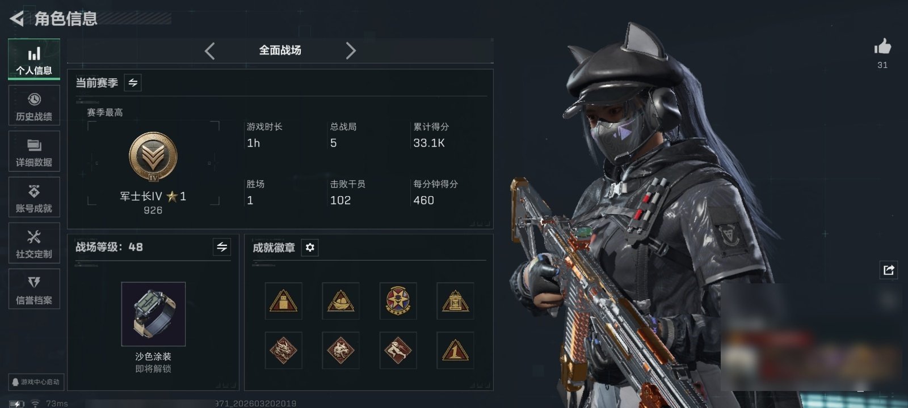908x408 pixels.
Task: Select the 个人信息 tab
Action: point(34,59)
